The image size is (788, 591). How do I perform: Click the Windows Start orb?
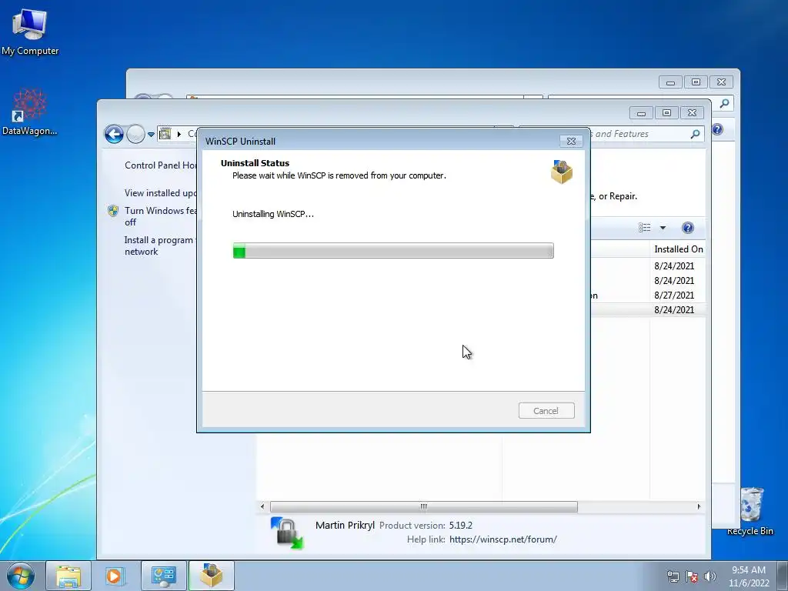tap(20, 576)
